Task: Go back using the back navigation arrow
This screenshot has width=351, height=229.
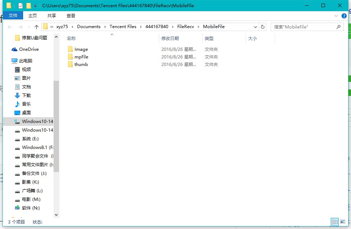Action: click(10, 26)
